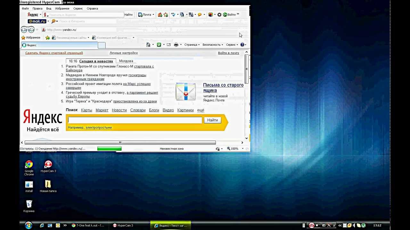
Task: Open the Личные настройки link
Action: click(x=124, y=53)
